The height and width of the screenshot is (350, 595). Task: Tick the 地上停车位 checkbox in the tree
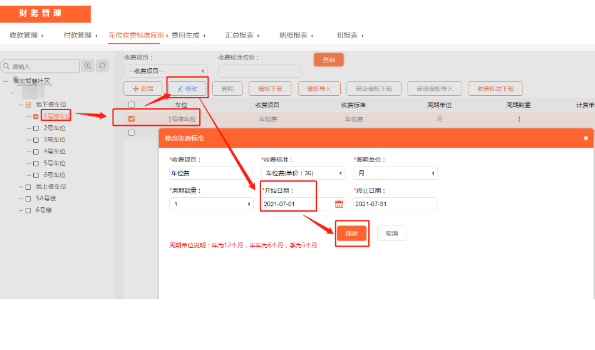click(x=28, y=187)
